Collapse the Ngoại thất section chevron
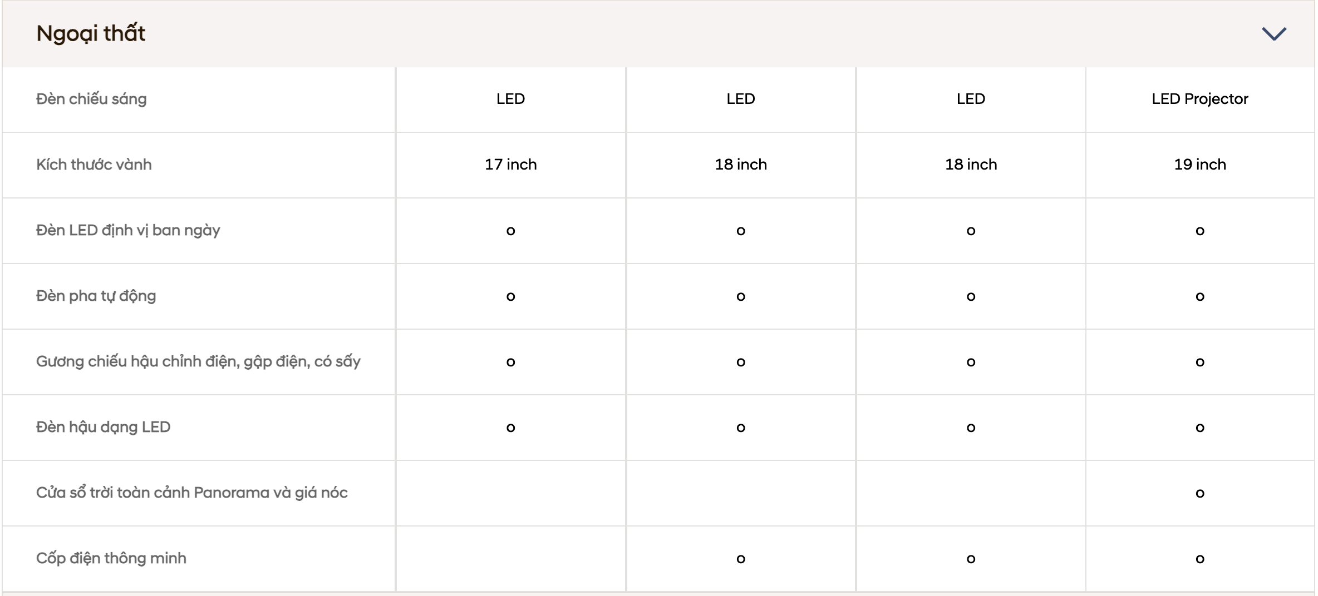The width and height of the screenshot is (1318, 596). pos(1273,34)
